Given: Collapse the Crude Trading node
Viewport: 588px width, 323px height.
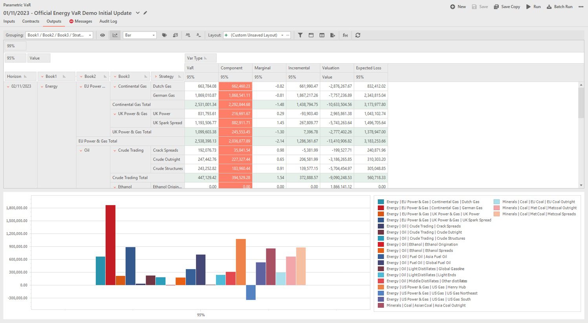Looking at the screenshot, I should coord(115,150).
